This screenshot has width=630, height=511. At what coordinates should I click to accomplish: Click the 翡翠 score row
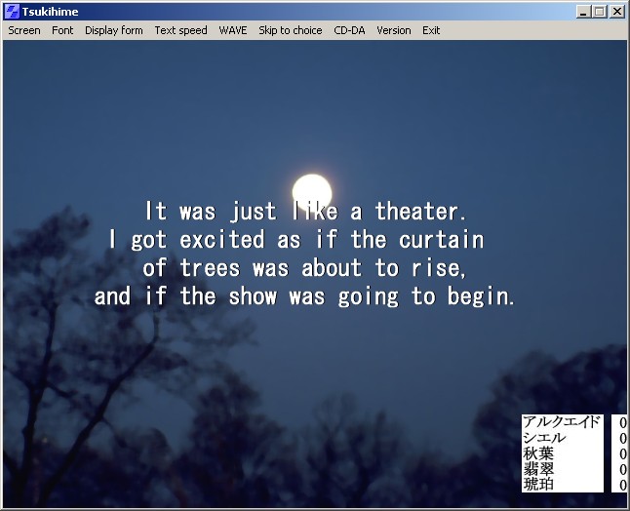(x=573, y=469)
